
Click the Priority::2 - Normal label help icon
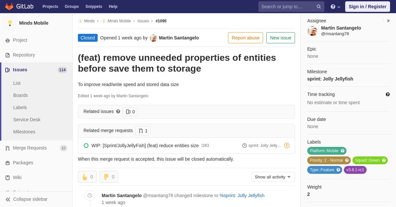click(347, 160)
